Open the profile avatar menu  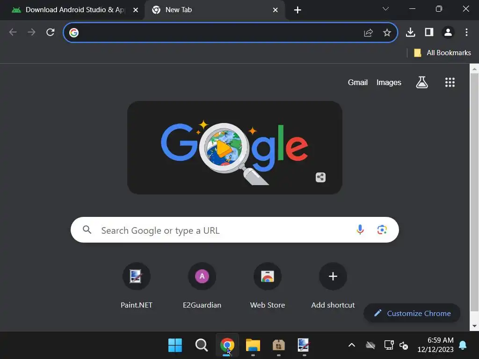pyautogui.click(x=448, y=32)
